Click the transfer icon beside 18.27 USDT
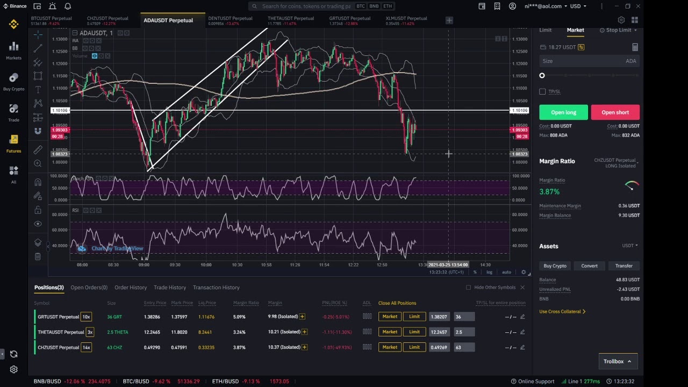The width and height of the screenshot is (688, 387). pos(580,47)
